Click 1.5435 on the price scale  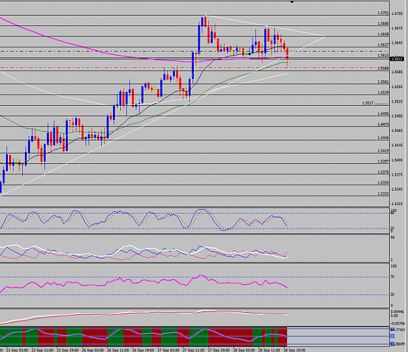(397, 145)
